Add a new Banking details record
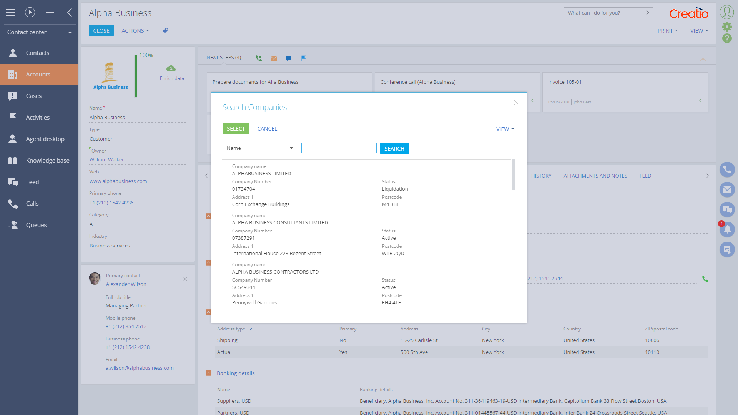738x415 pixels. pos(264,373)
